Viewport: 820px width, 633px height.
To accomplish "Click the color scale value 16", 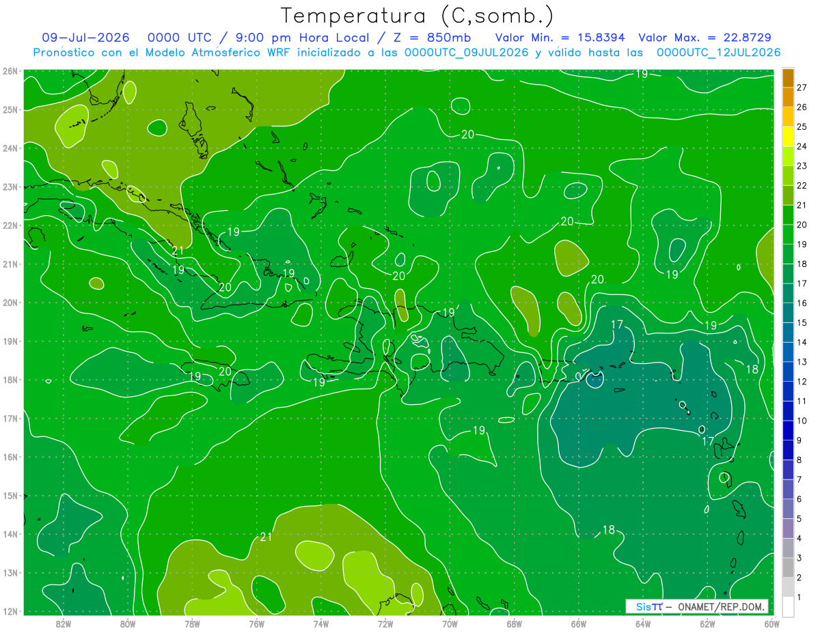I will coord(802,303).
